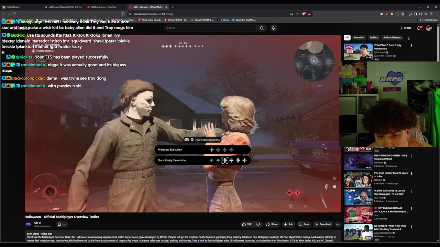Close the Halloween Official Multiplayer tab

pos(166,7)
